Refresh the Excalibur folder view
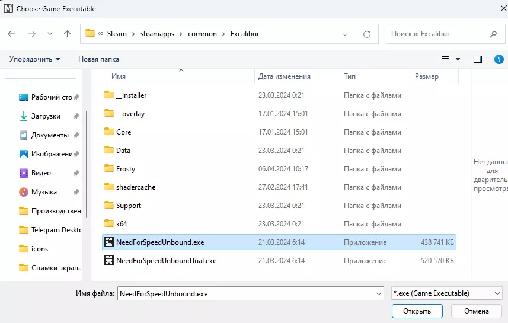The image size is (508, 323). (367, 34)
